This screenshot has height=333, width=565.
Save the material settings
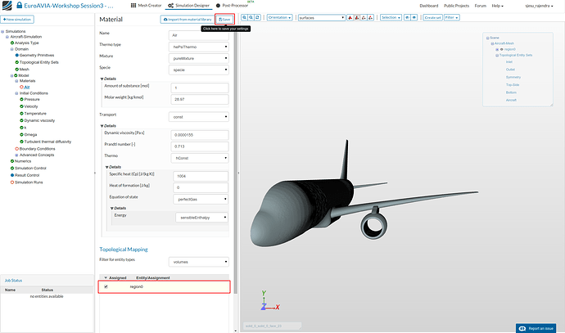click(x=224, y=20)
